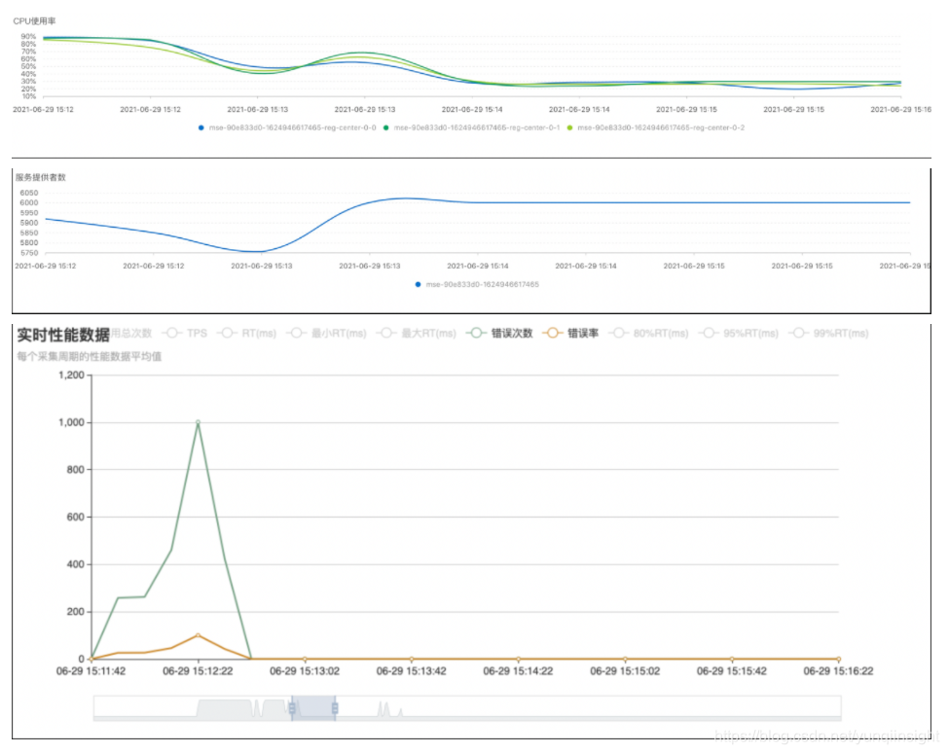This screenshot has width=949, height=754.
Task: Toggle the TPS legend series
Action: tap(185, 333)
